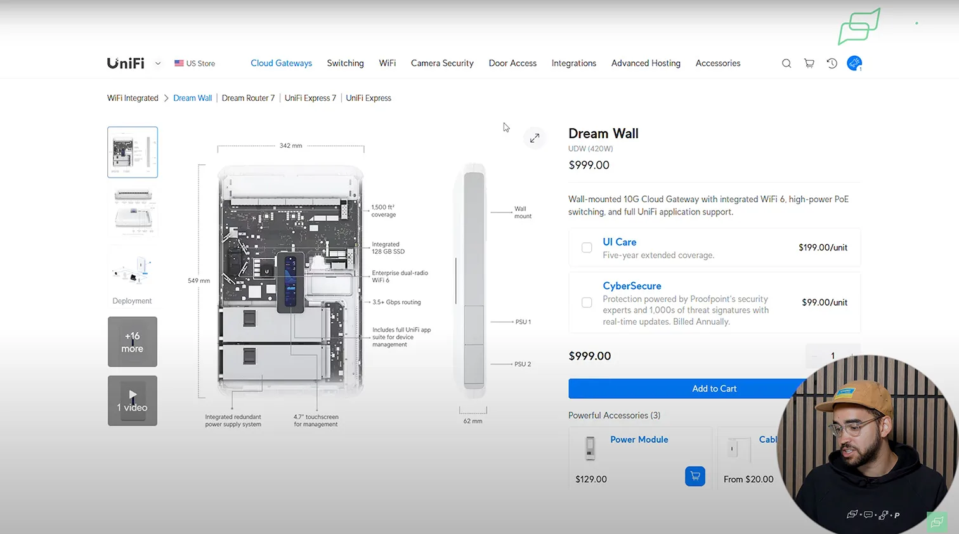The width and height of the screenshot is (959, 534).
Task: Click the search magnifier icon
Action: (786, 63)
